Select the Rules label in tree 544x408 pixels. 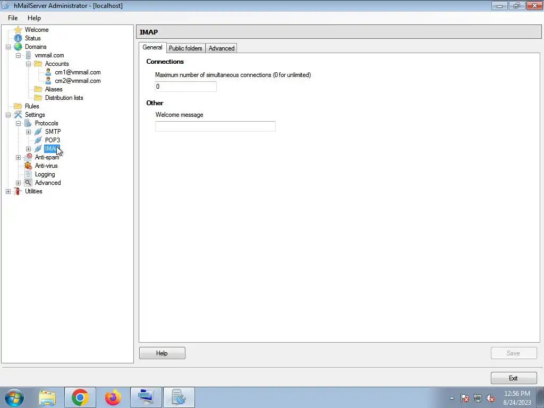click(x=32, y=106)
